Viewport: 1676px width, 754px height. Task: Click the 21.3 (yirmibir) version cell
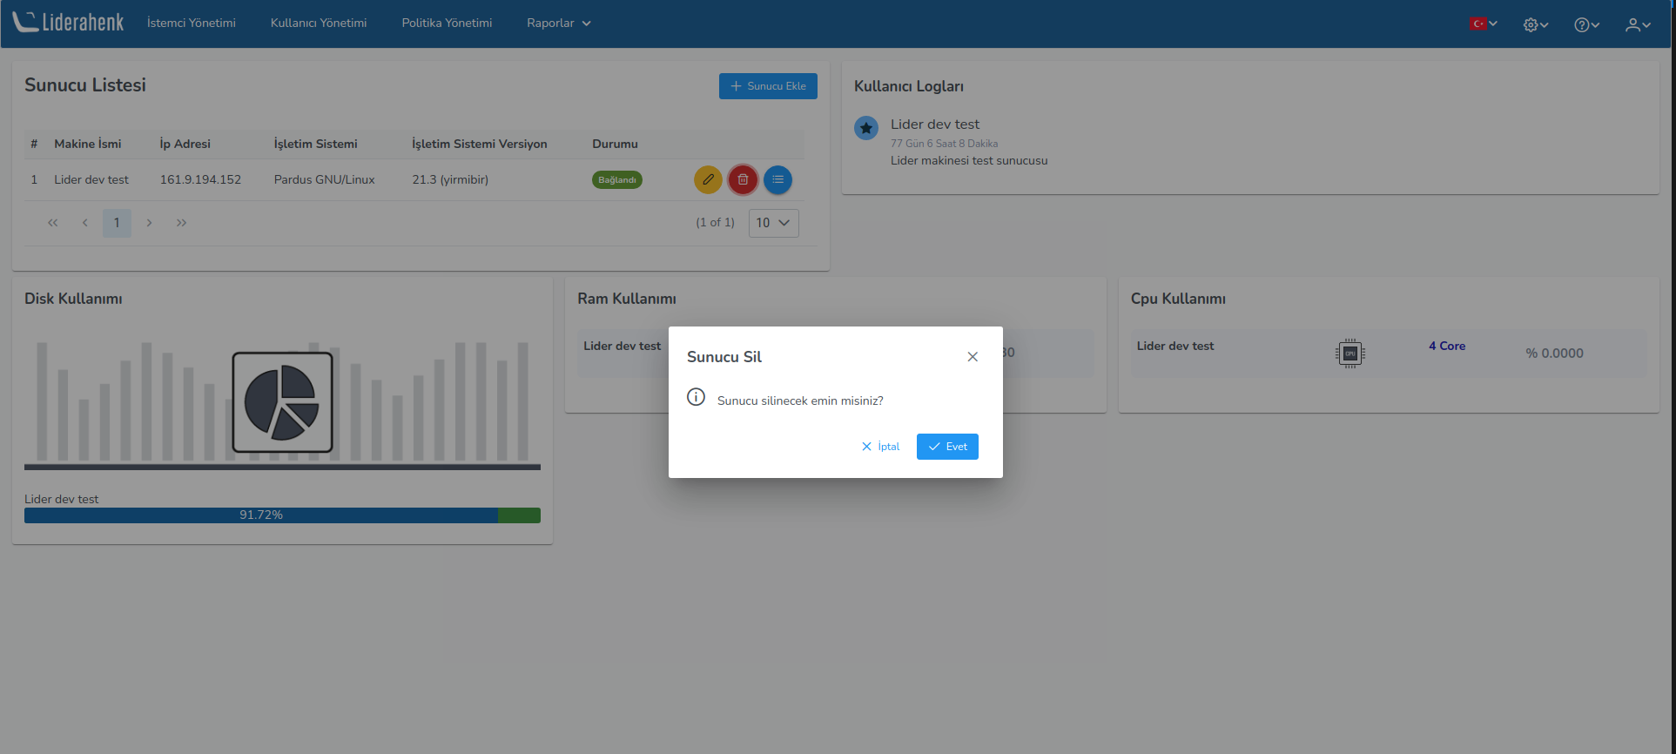pos(450,179)
